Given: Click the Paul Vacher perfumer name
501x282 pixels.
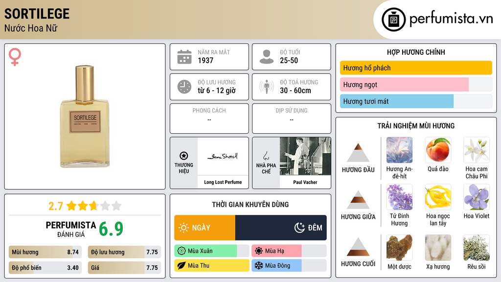Looking at the screenshot, I should click(x=305, y=182).
